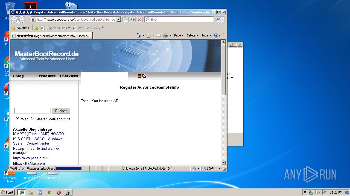
Task: Open Windows Explorer folder taskbar icon
Action: [x=31, y=192]
